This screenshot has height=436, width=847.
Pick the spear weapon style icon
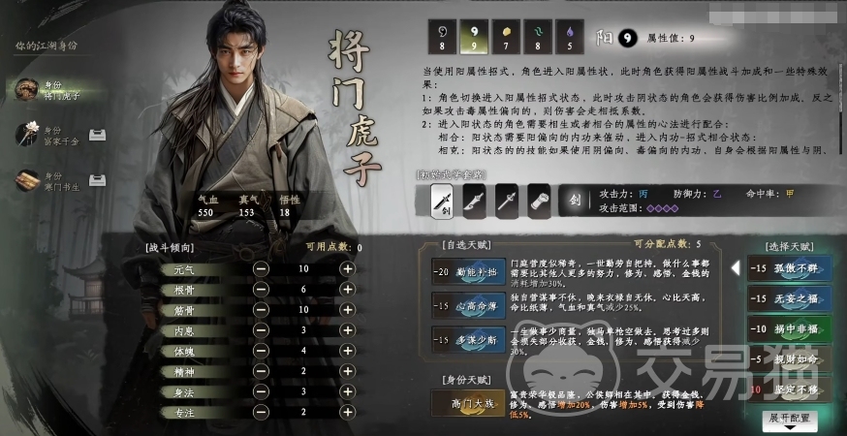(506, 201)
